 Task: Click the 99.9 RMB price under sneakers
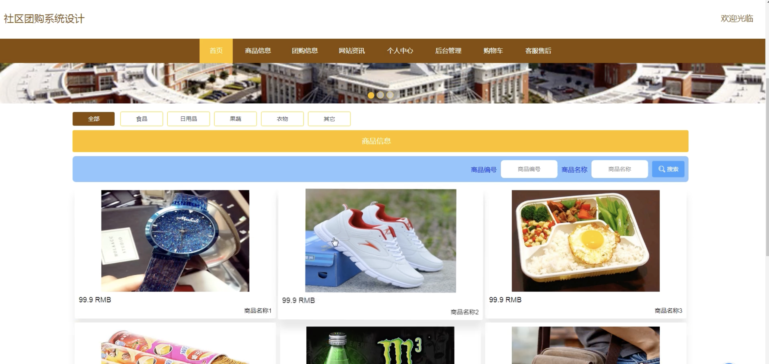point(298,300)
